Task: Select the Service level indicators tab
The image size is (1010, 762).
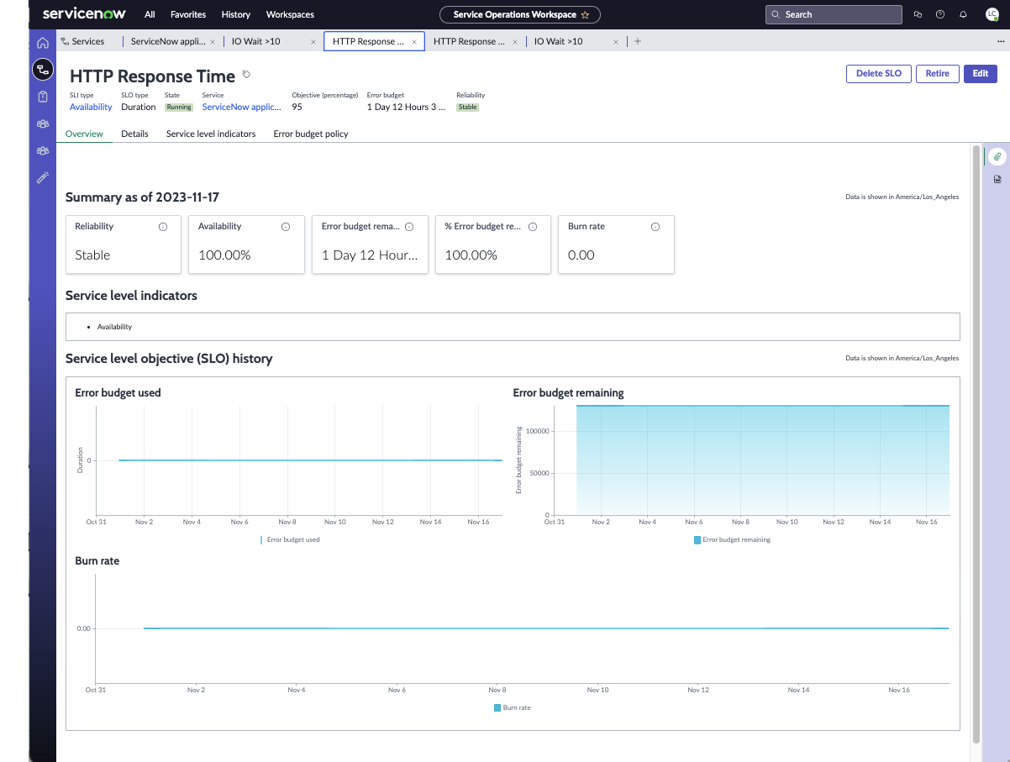Action: coord(211,134)
